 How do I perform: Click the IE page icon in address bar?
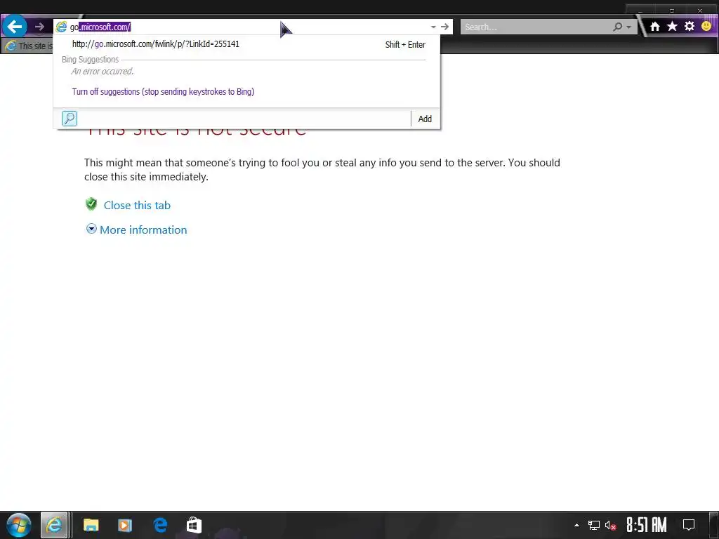62,27
